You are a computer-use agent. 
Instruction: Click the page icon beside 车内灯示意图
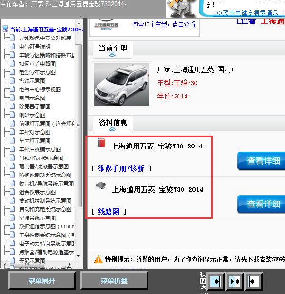pyautogui.click(x=12, y=141)
